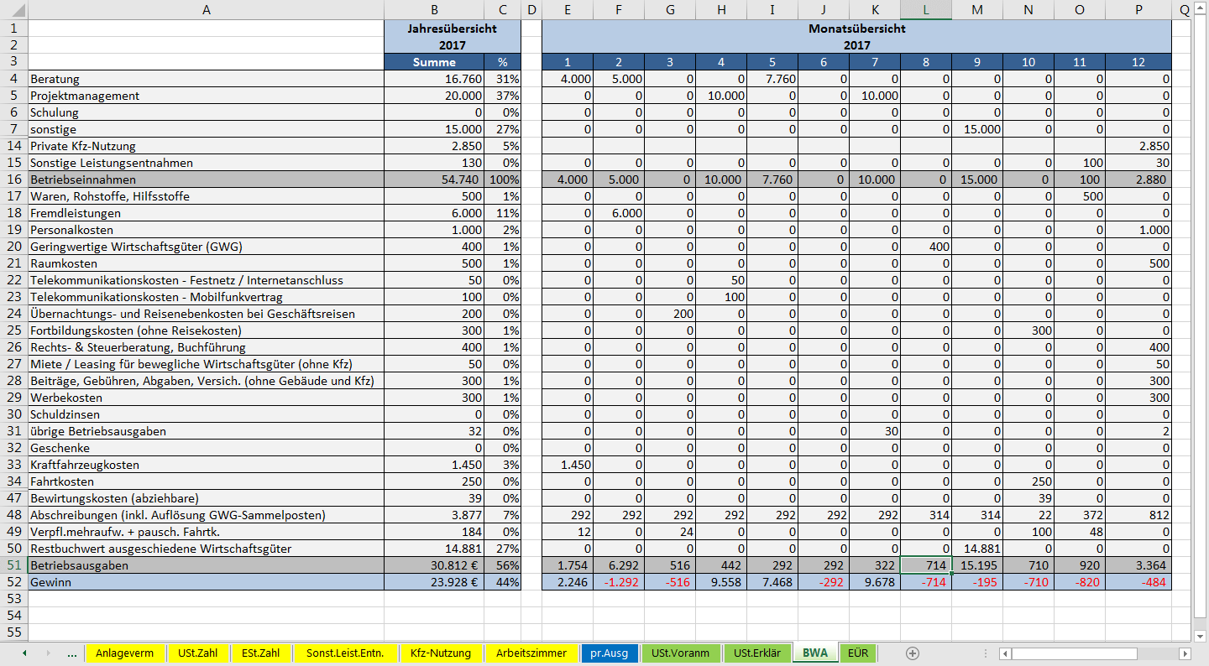
Task: Click cell with December profit -484
Action: pyautogui.click(x=1138, y=582)
